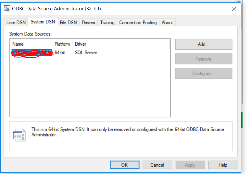Viewport: 250px width, 174px height.
Task: Switch to the User DSN tab
Action: click(x=16, y=22)
